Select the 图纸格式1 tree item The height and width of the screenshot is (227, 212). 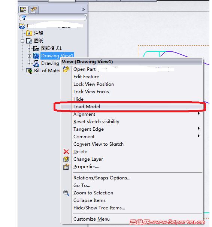pyautogui.click(x=51, y=48)
